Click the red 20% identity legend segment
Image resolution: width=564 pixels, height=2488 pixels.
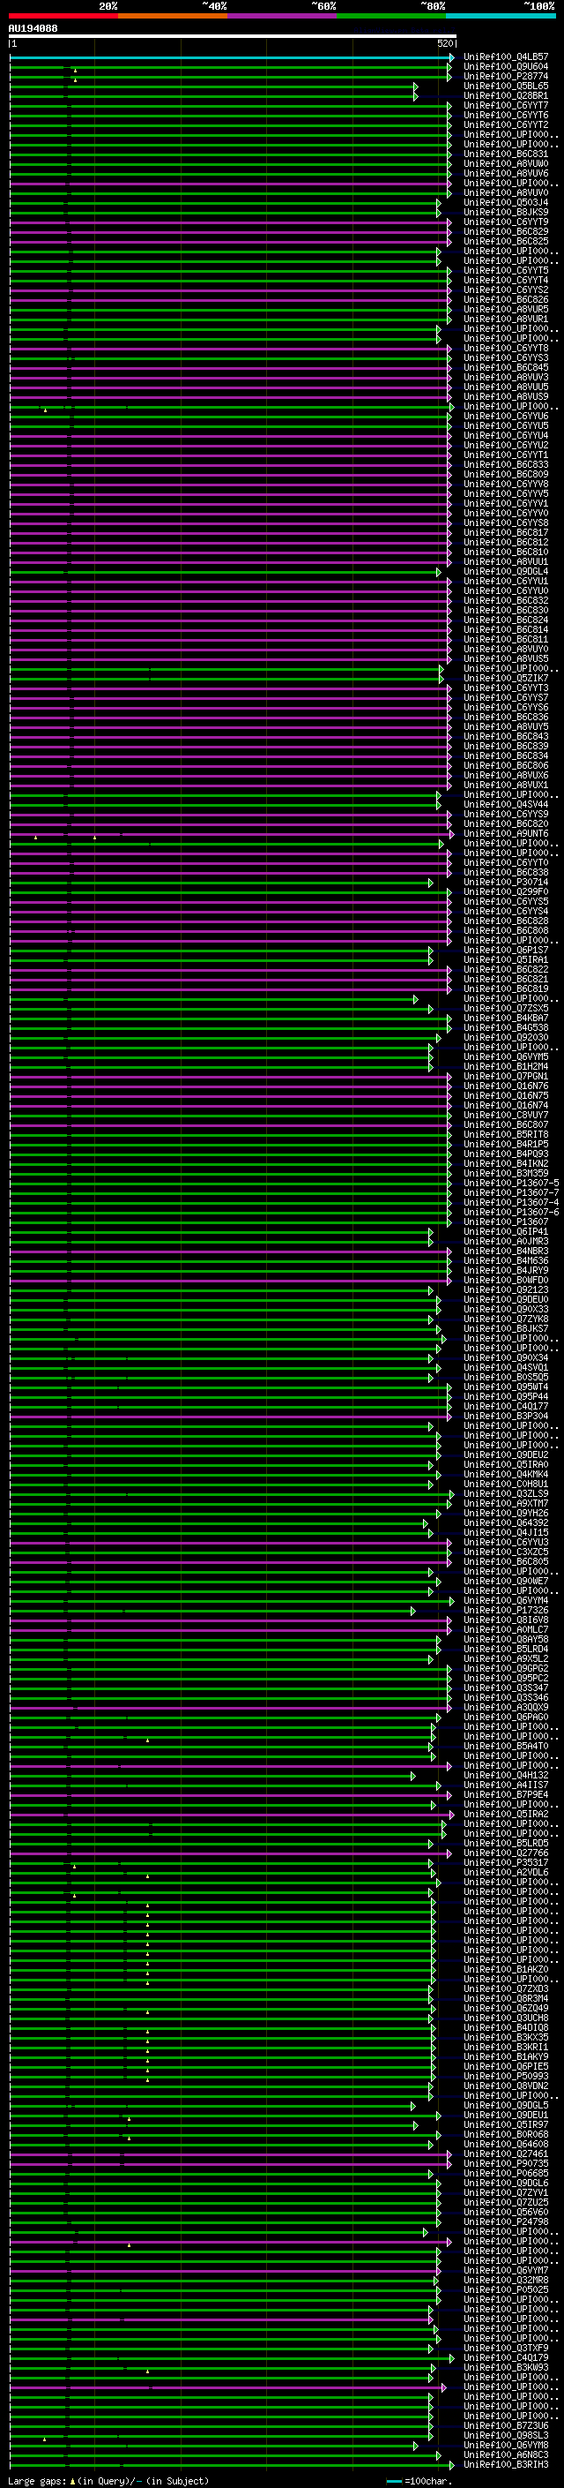pos(63,16)
